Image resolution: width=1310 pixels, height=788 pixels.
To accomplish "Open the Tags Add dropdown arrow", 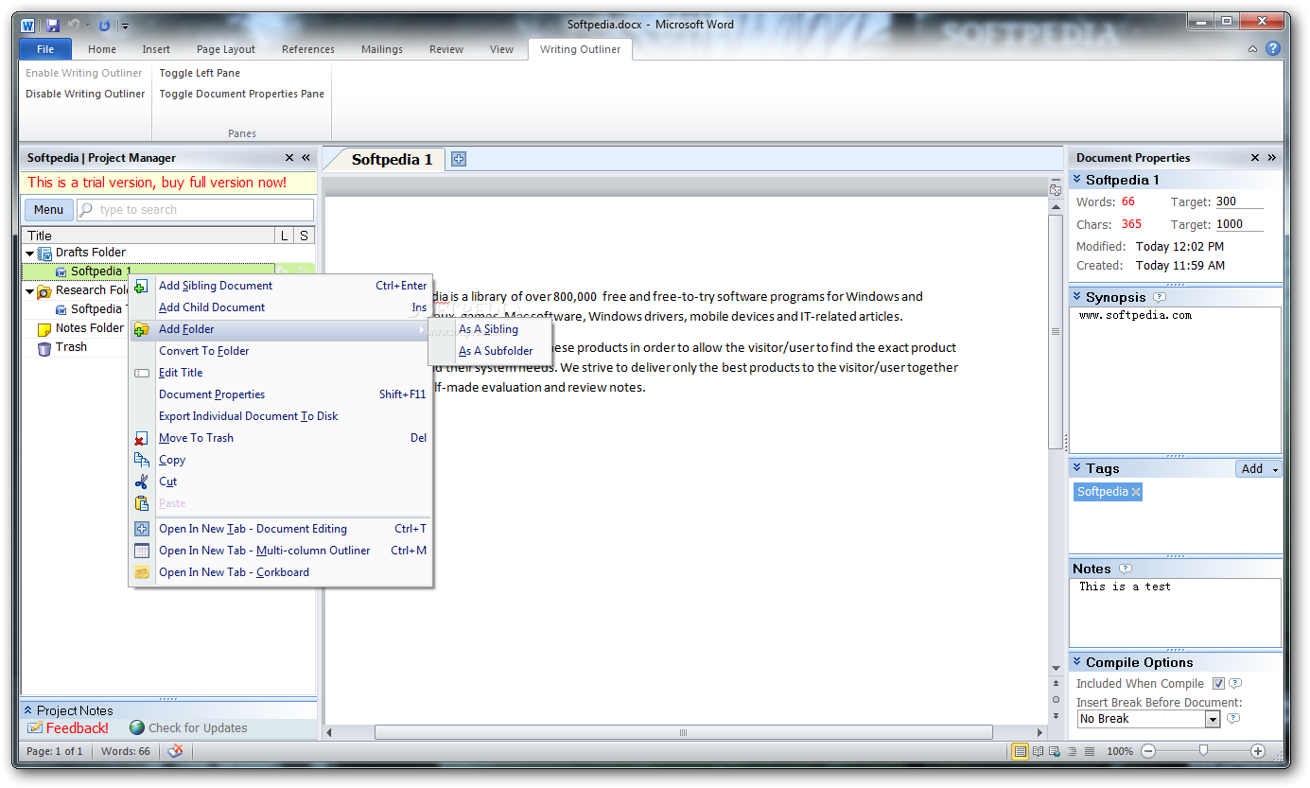I will [1275, 469].
